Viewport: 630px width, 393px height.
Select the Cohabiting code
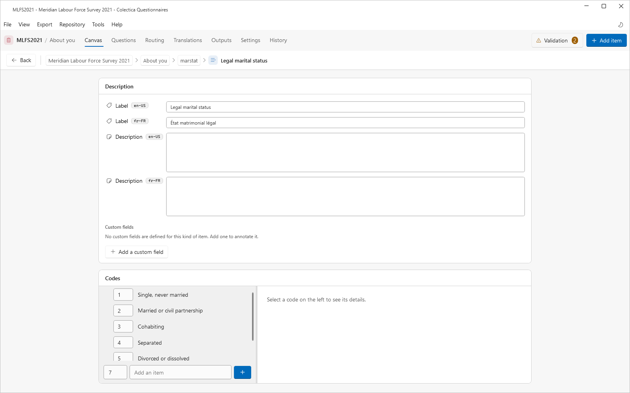point(151,327)
